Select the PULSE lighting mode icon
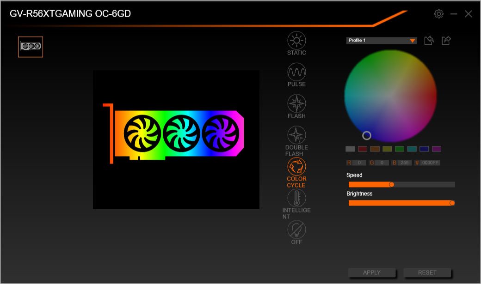 click(296, 72)
